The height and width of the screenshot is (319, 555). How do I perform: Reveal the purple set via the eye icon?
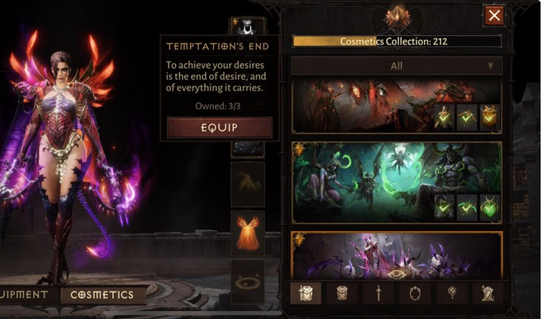[x=397, y=275]
